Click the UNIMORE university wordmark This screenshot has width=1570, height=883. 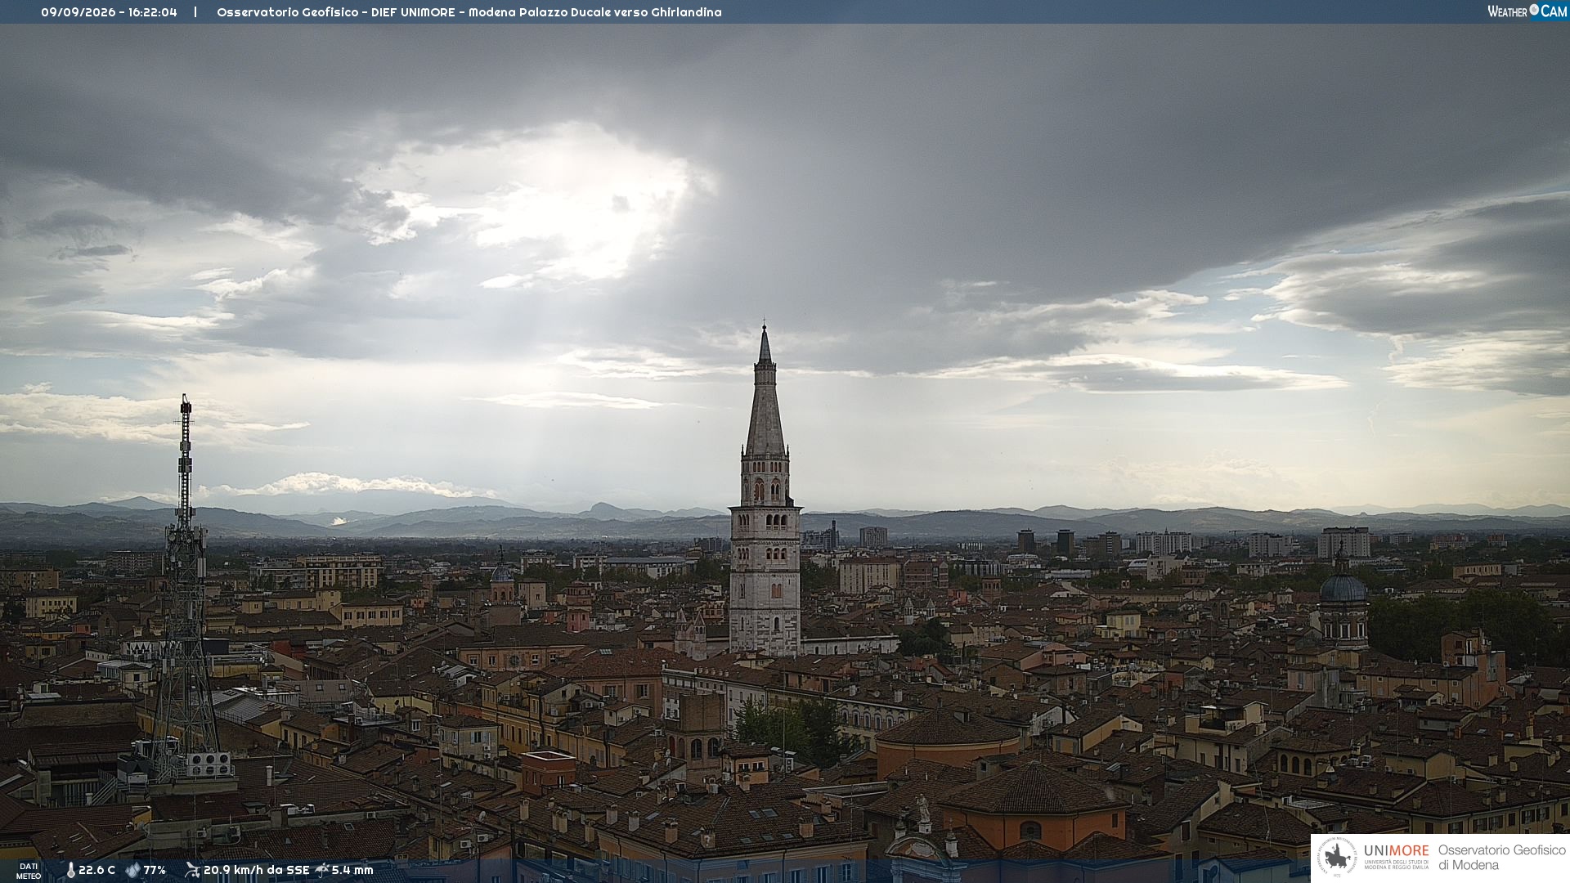click(1397, 856)
